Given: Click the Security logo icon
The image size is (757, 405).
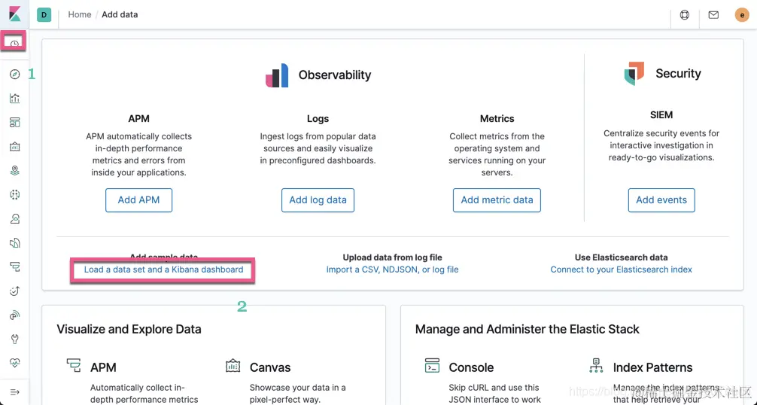Looking at the screenshot, I should [x=634, y=73].
